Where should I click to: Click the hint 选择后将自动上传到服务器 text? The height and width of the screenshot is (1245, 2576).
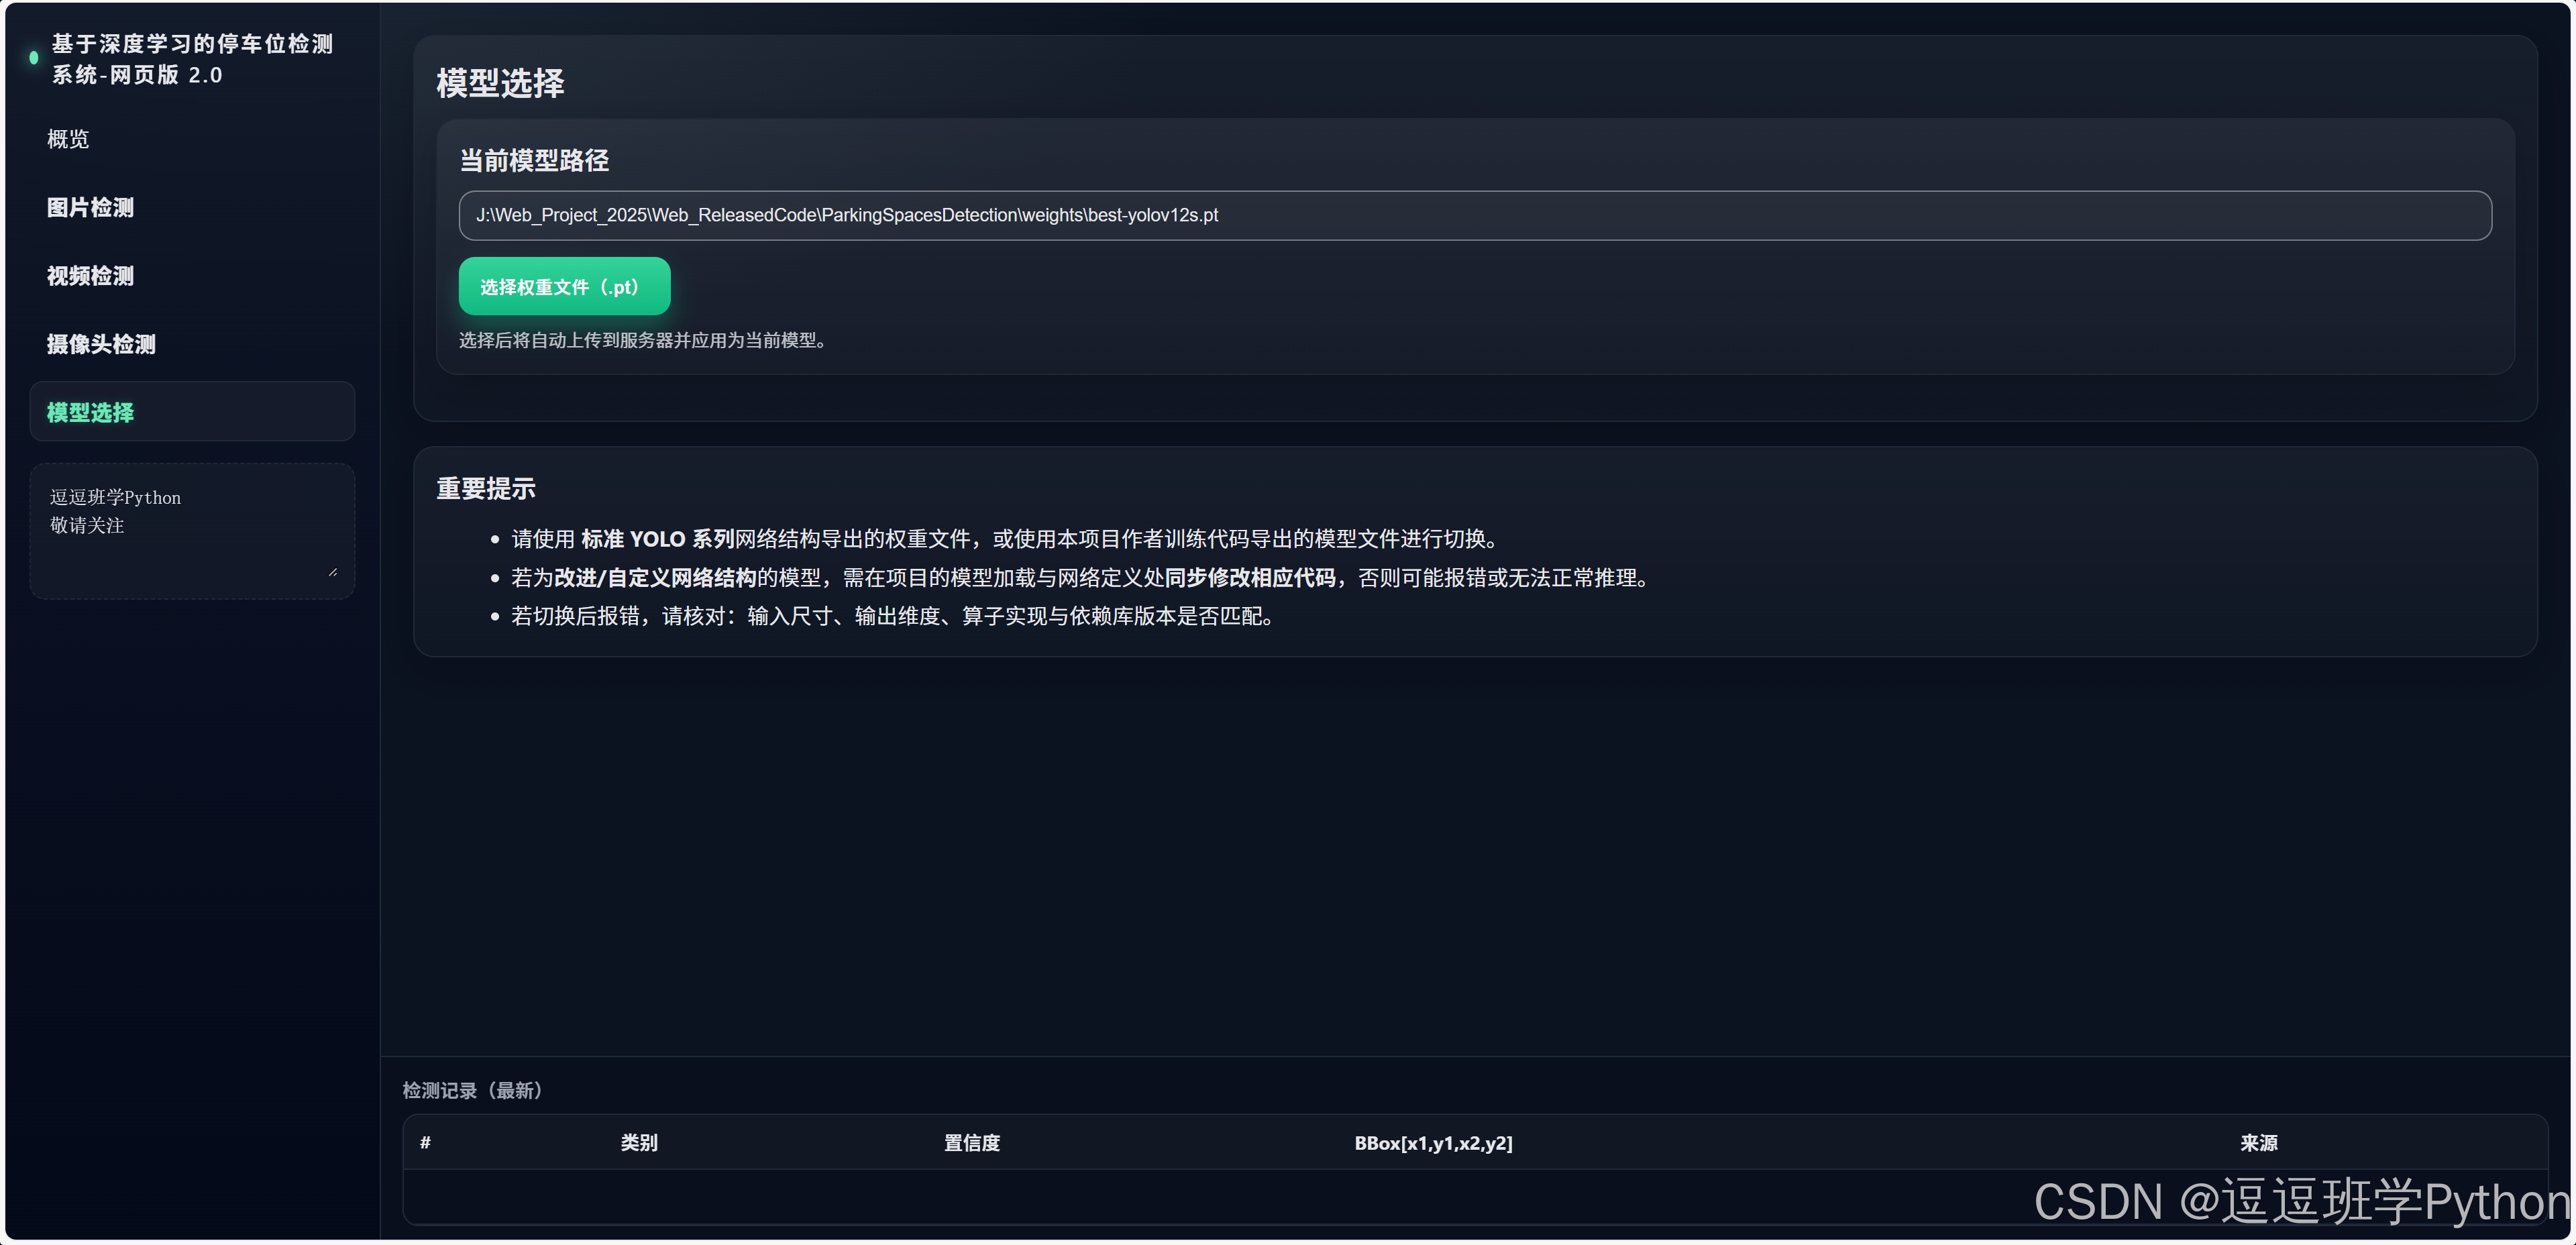coord(645,340)
